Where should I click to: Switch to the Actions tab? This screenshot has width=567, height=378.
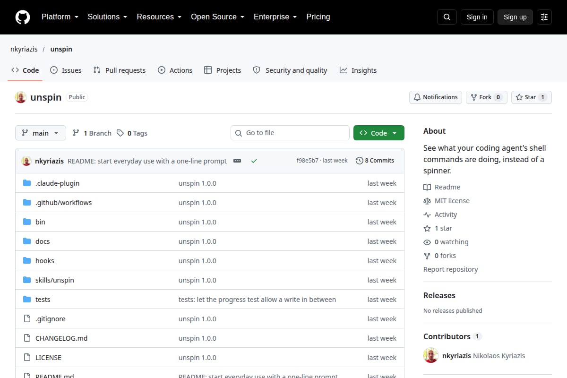[175, 70]
